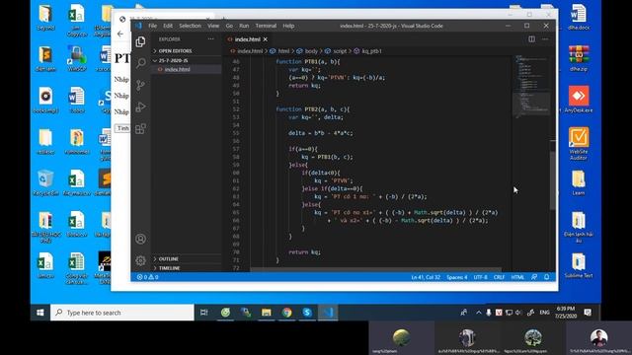632x355 pixels.
Task: Open the Selection menu
Action: coord(190,26)
